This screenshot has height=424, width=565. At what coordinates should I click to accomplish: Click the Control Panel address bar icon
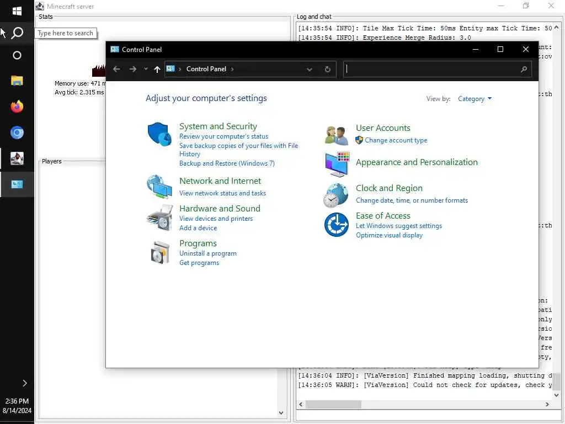[170, 68]
